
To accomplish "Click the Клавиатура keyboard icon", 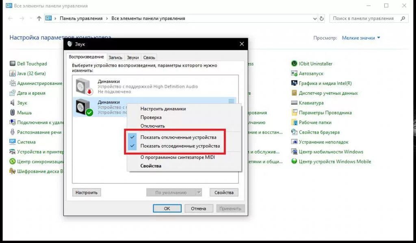I will pyautogui.click(x=294, y=103).
